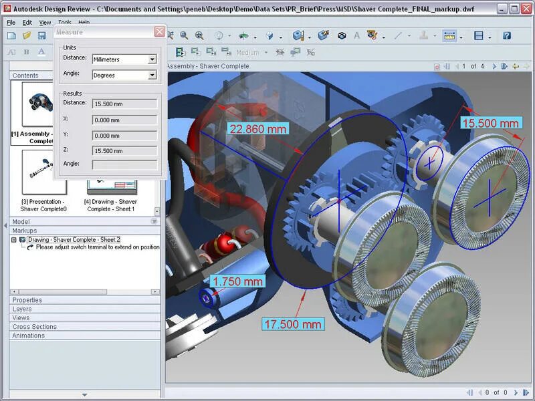Select the line drawing markup tool
Viewport: 535px width, 401px height.
click(398, 35)
